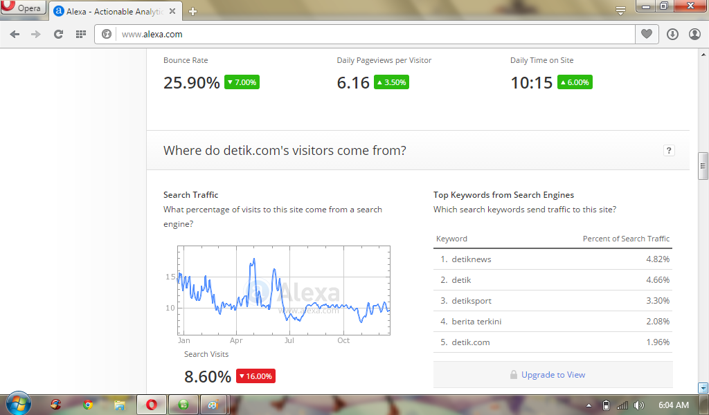Click the 8.60% search visits value
The height and width of the screenshot is (415, 709).
(208, 377)
